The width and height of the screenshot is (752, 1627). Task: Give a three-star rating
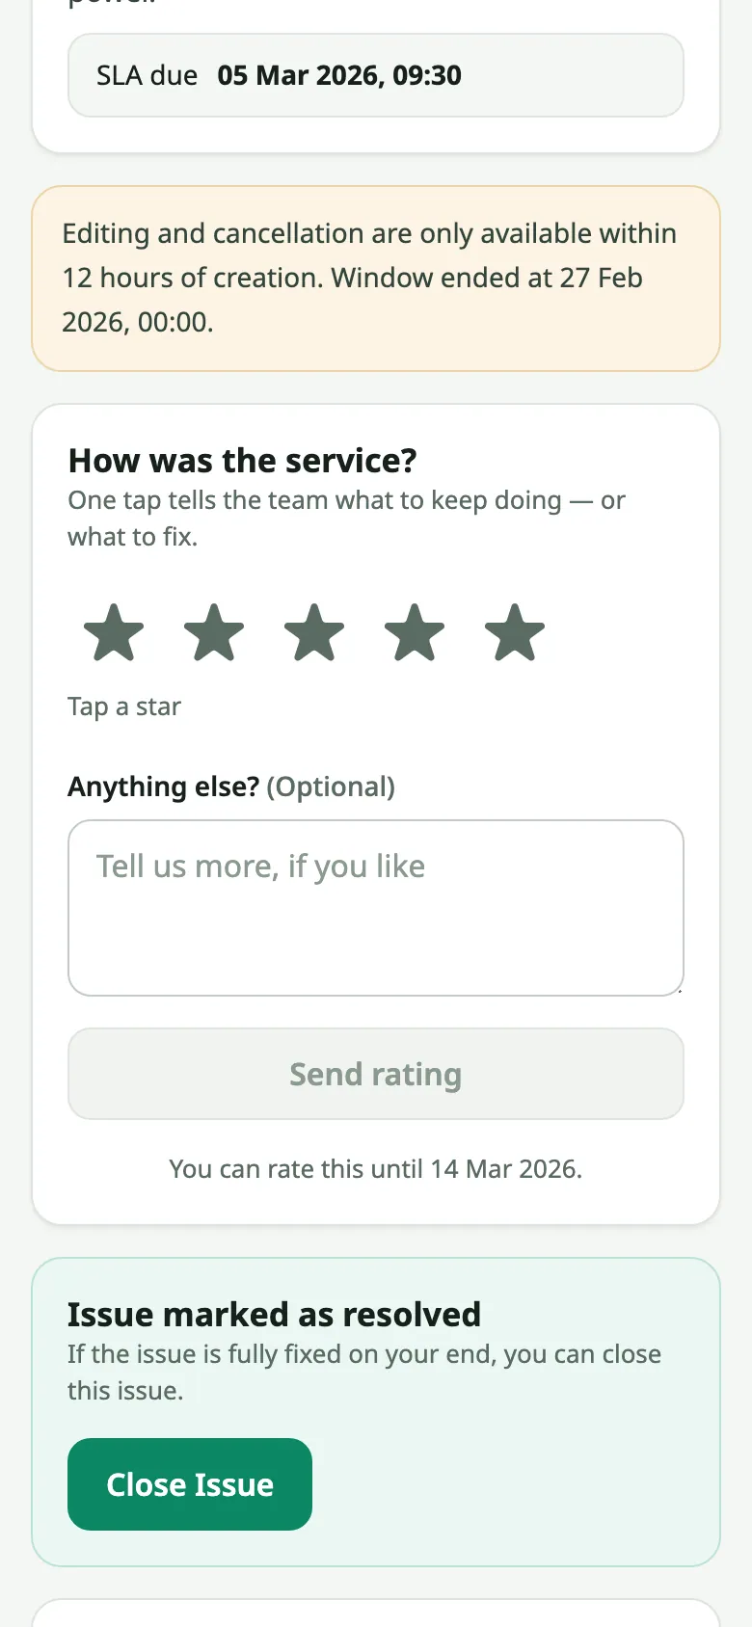(x=314, y=633)
